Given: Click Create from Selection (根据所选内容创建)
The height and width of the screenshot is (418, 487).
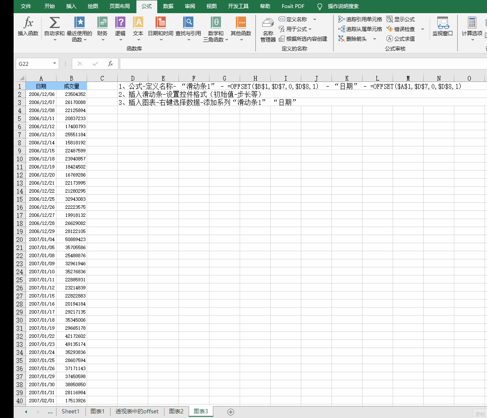Looking at the screenshot, I should [303, 39].
